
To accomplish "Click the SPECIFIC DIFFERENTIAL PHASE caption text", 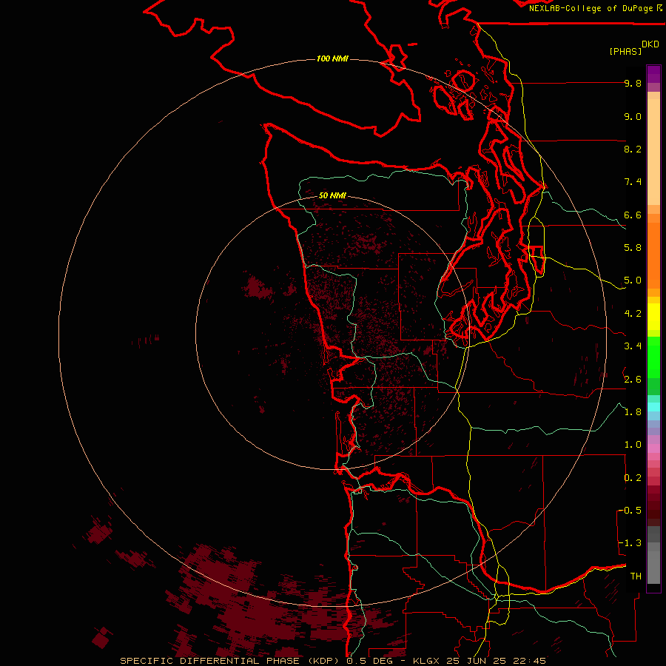I will click(210, 661).
